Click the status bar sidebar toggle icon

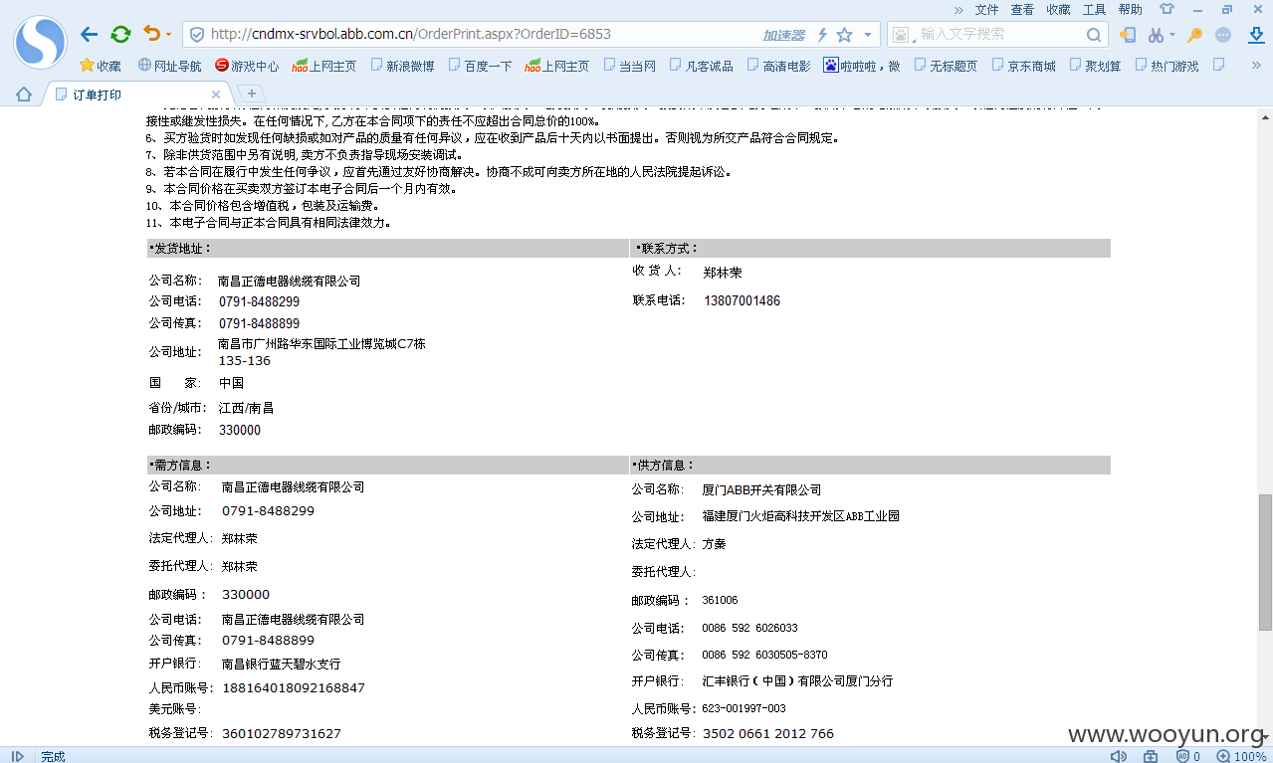coord(17,756)
